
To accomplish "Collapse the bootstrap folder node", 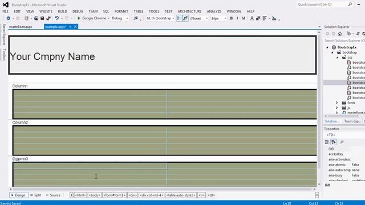I will (x=332, y=52).
